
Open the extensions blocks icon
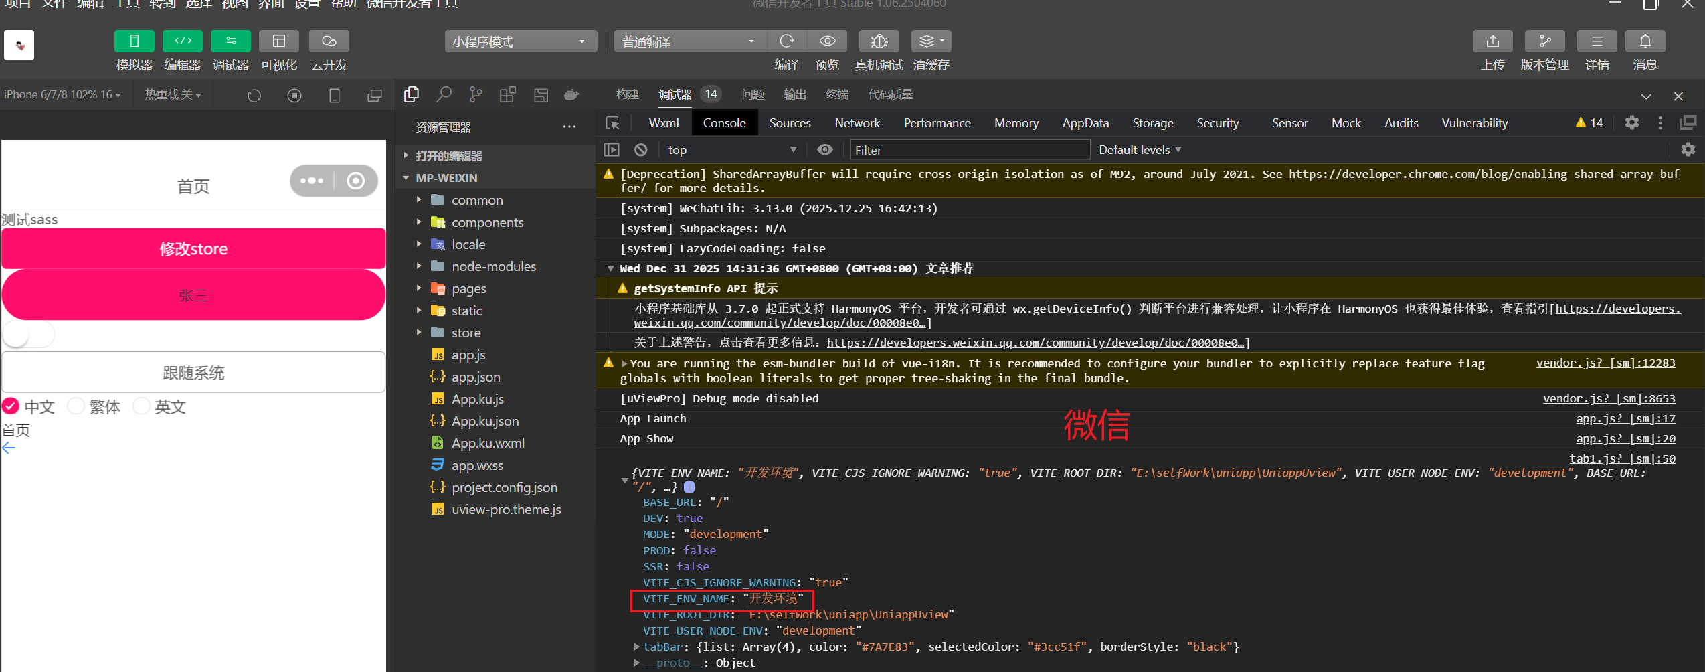point(508,95)
